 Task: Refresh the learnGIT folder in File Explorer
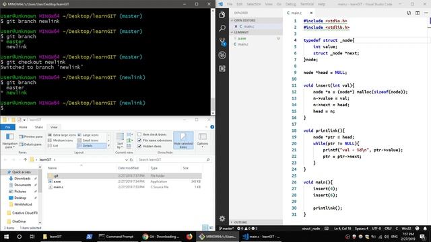click(x=131, y=160)
